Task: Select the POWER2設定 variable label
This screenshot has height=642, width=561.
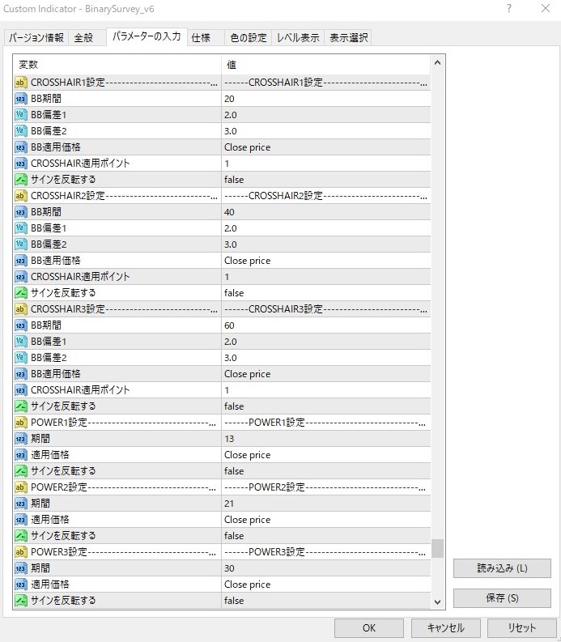Action: tap(123, 487)
